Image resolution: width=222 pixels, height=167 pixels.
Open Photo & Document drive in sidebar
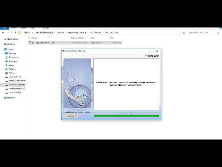pos(17,81)
